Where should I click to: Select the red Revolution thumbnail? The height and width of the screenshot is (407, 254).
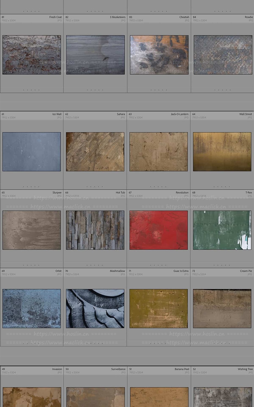159,230
